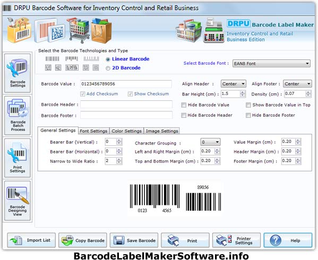Viewport: 318px width, 260px height.
Task: Click the third linear barcode sample icon
Action: click(x=91, y=59)
